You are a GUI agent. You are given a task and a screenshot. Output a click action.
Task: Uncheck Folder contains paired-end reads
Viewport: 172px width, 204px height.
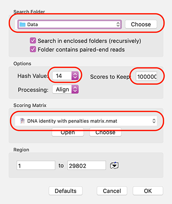(33, 49)
